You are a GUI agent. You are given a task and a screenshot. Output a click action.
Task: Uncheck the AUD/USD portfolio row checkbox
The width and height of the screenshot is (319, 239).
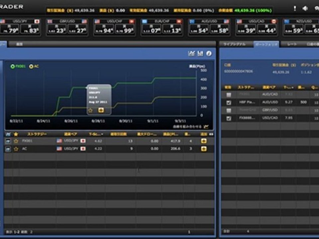[229, 103]
